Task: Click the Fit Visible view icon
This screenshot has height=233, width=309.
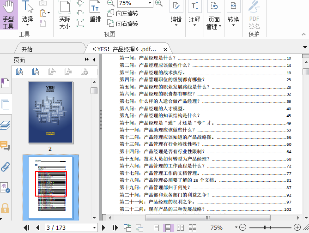Action: (x=80, y=23)
